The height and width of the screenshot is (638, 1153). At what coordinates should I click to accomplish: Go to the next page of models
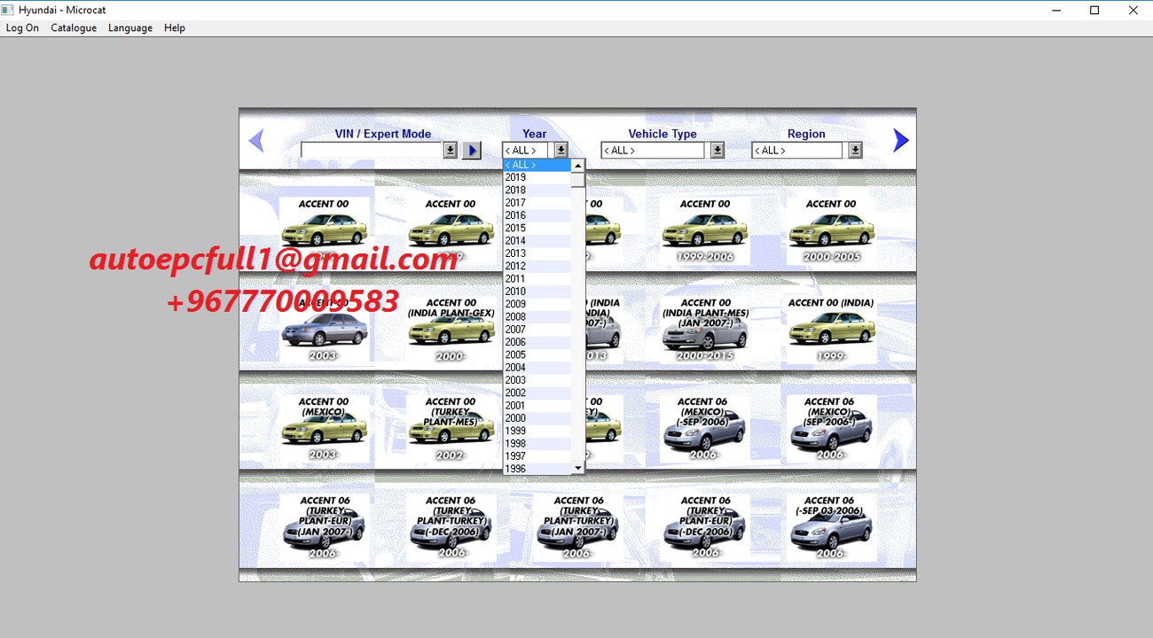(900, 140)
